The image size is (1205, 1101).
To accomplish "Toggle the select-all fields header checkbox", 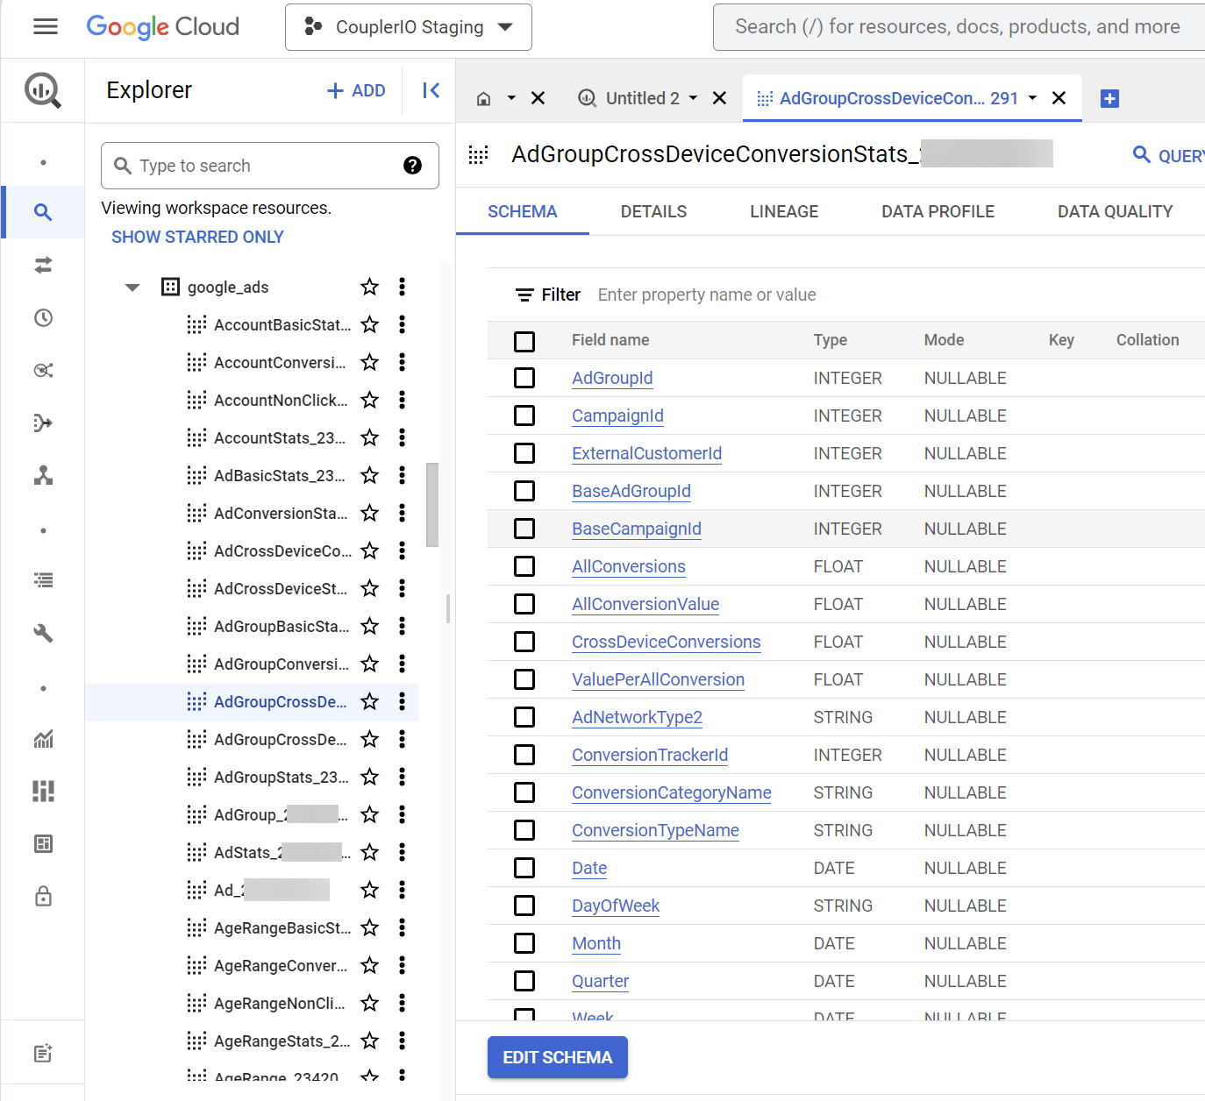I will pos(524,341).
